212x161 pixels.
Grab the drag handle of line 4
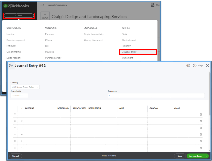tap(15, 134)
